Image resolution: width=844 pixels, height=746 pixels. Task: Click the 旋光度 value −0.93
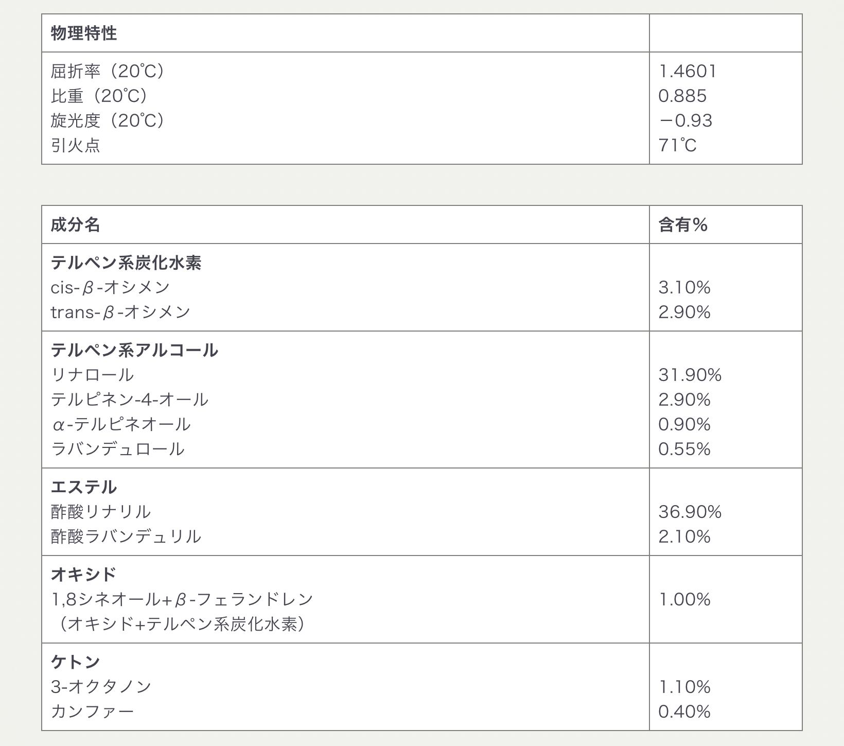point(685,120)
